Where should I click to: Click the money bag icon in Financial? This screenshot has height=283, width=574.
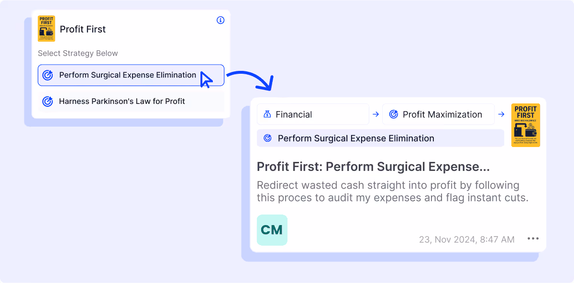(x=266, y=114)
